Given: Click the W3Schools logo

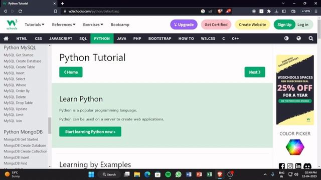Looking at the screenshot, I should (x=12, y=24).
